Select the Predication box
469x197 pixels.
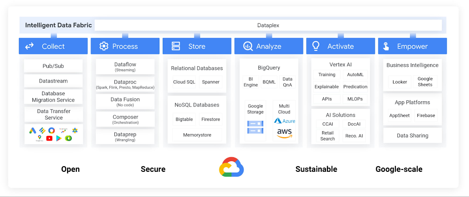coord(356,87)
